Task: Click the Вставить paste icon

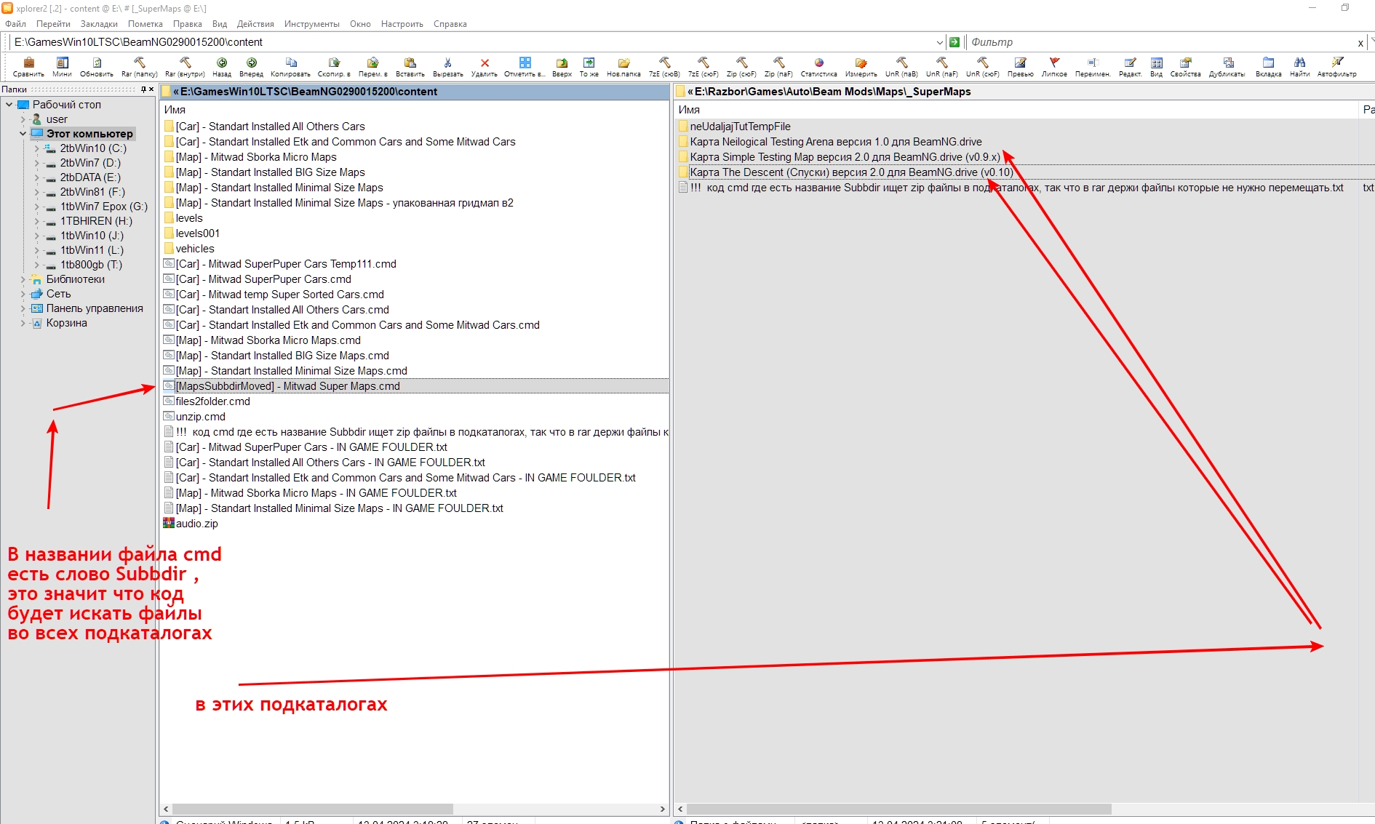Action: click(x=410, y=66)
